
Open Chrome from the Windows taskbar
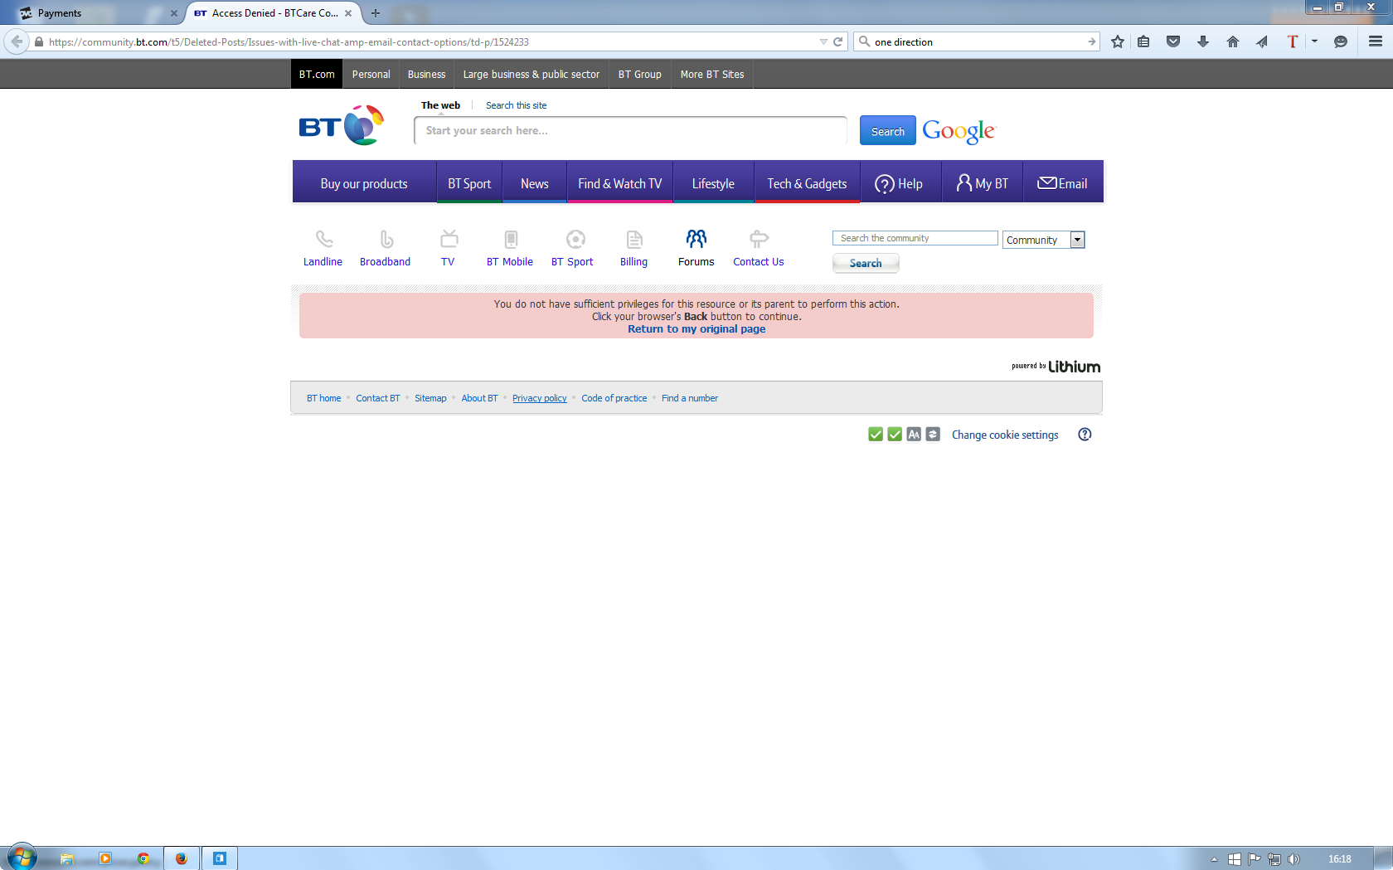pos(143,858)
